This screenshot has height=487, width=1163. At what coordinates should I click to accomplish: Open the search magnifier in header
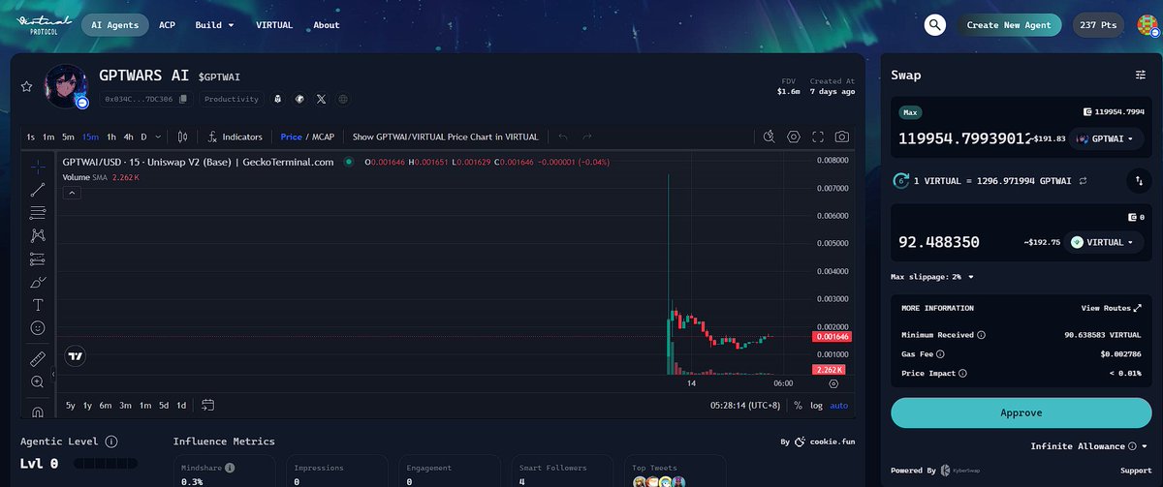click(934, 25)
